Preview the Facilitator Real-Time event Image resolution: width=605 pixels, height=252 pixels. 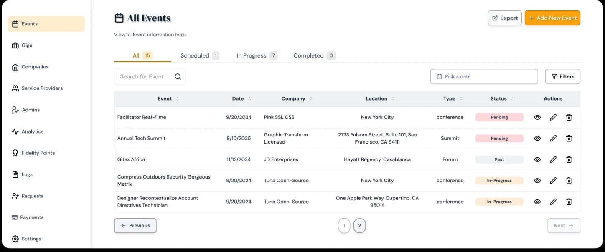[537, 117]
